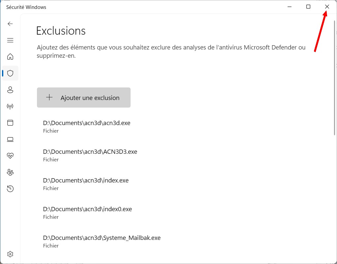Open App & browser control icon
Viewport: 337px width, 264px height.
click(10, 123)
